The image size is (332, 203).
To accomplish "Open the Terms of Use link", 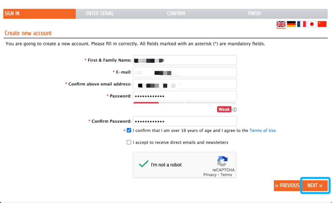I will point(263,130).
